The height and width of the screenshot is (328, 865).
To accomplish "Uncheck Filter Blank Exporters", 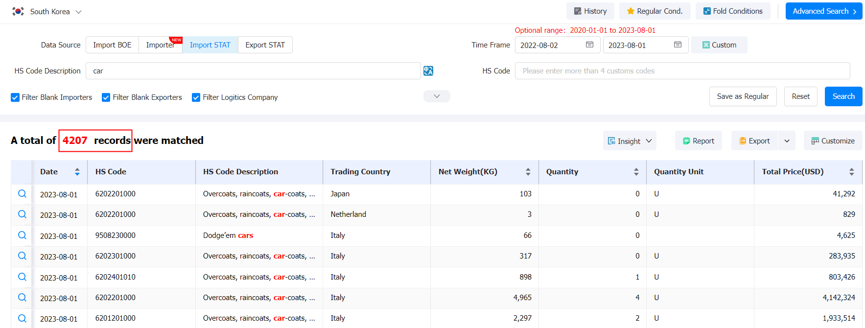I will pyautogui.click(x=106, y=97).
